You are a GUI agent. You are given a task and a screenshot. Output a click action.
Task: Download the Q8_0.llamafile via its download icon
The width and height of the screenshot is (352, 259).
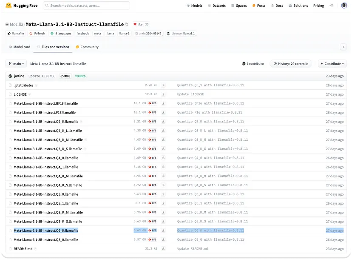tap(163, 239)
